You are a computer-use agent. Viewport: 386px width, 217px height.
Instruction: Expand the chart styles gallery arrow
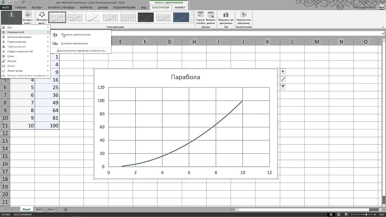click(192, 21)
